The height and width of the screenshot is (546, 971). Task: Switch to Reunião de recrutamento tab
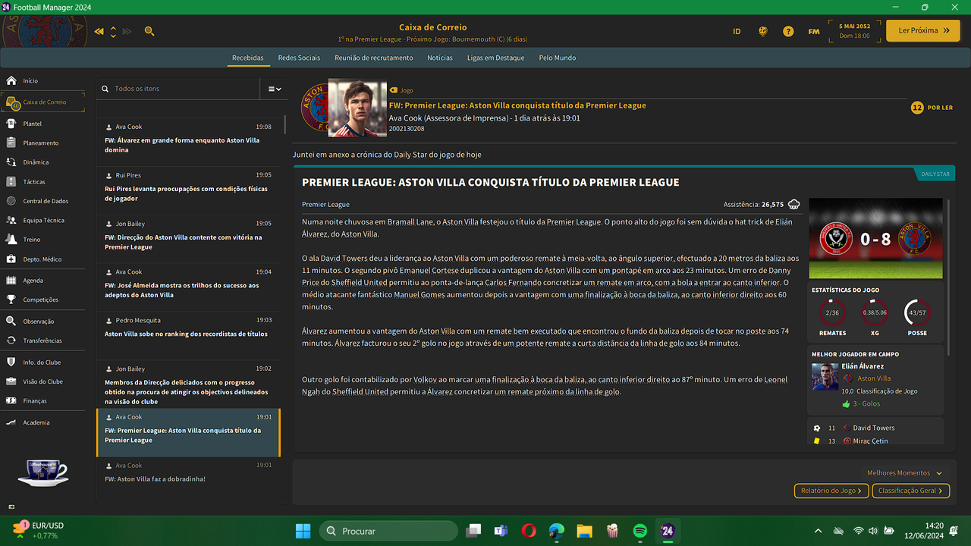coord(374,58)
